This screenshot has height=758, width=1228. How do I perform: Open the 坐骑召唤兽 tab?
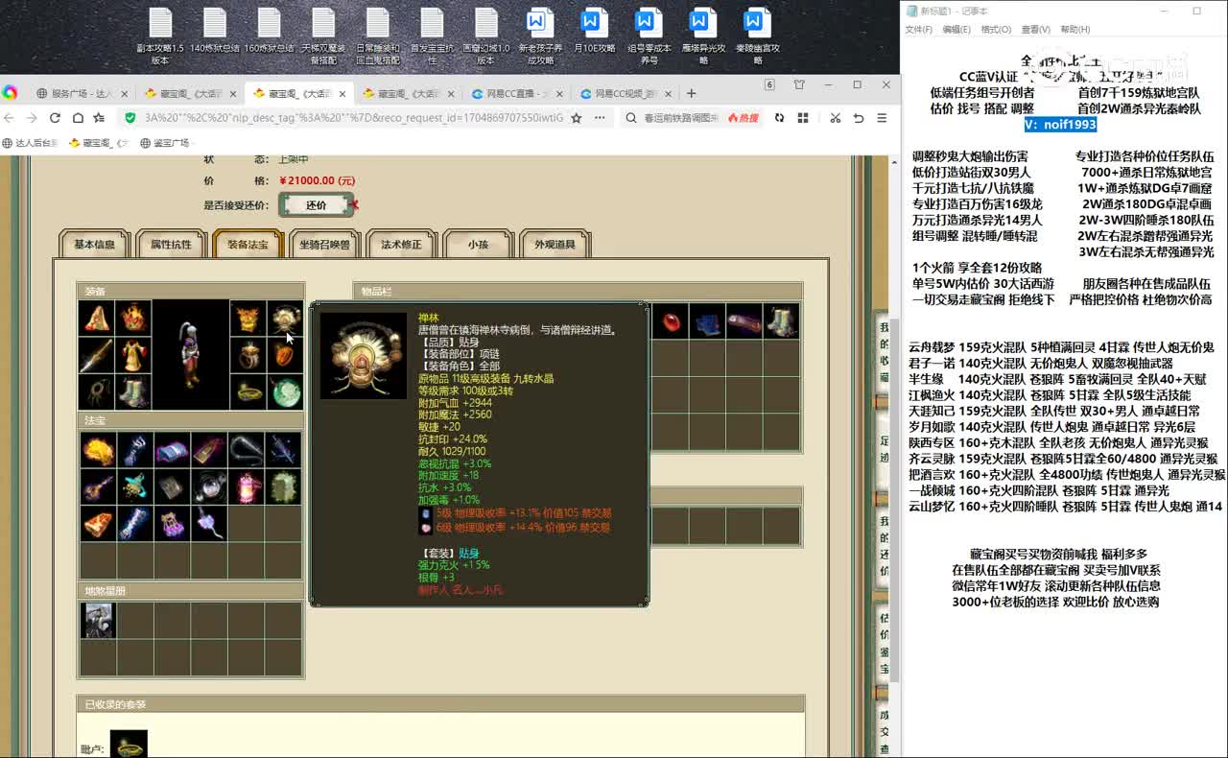pyautogui.click(x=324, y=245)
